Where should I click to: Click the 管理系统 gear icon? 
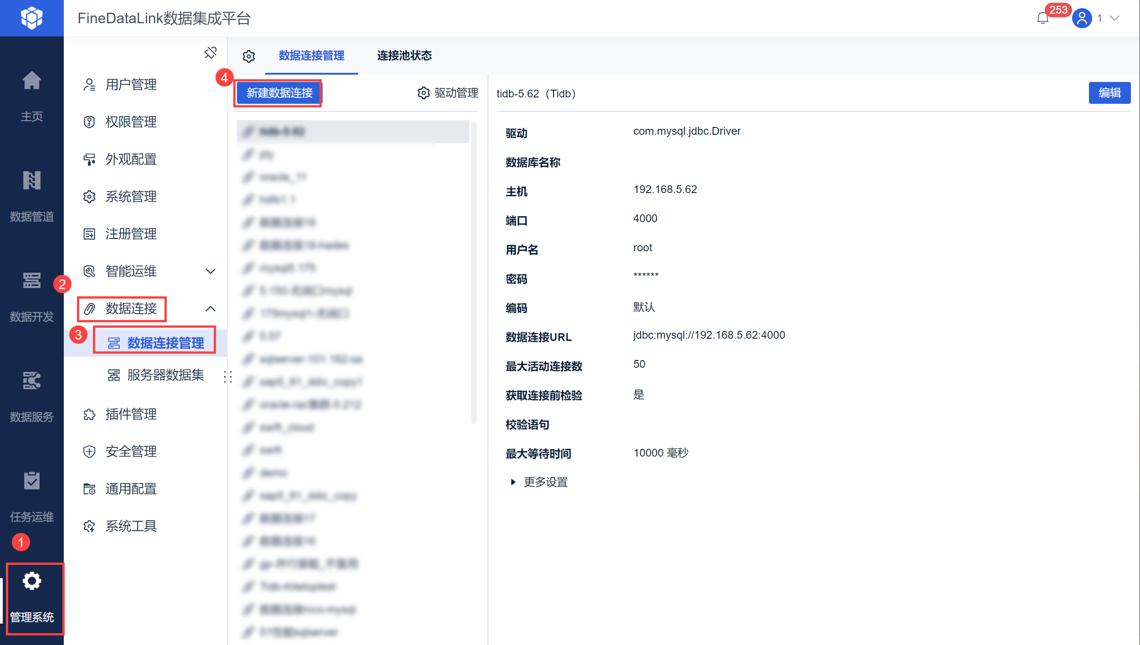pyautogui.click(x=32, y=582)
